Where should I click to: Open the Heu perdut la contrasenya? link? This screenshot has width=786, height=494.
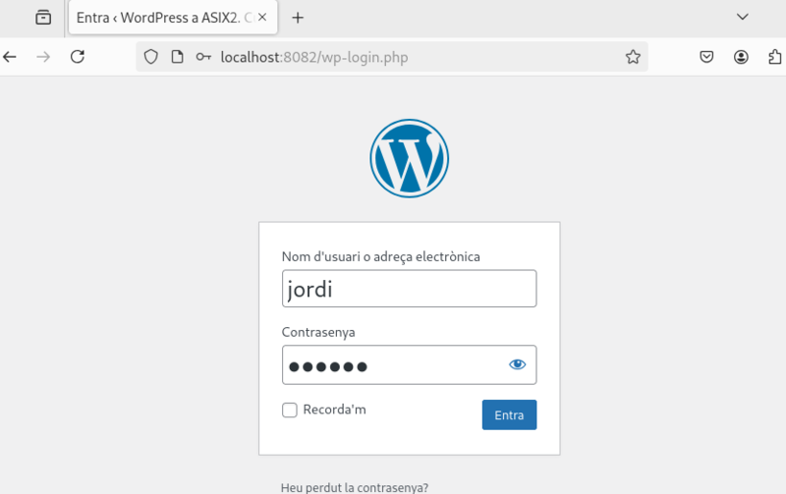(355, 487)
